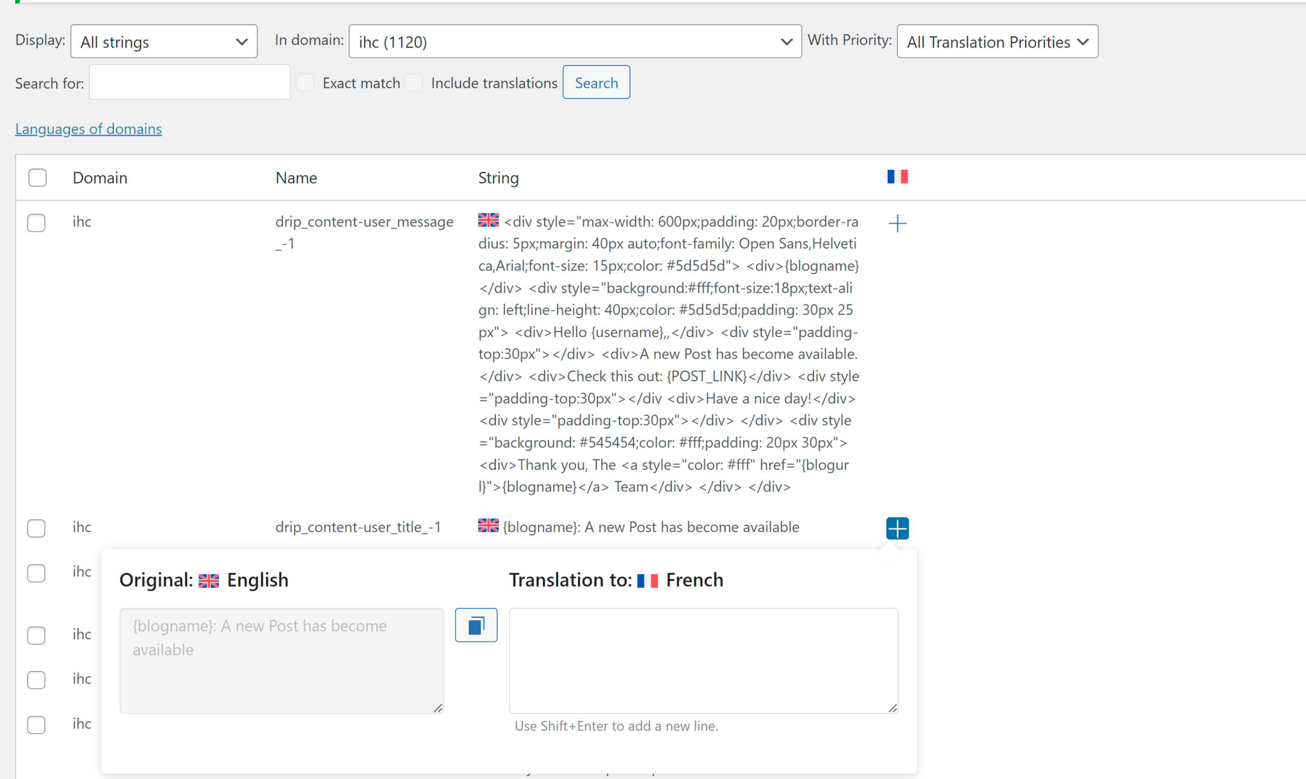1306x779 pixels.
Task: Open the All Translation Priorities dropdown
Action: tap(997, 41)
